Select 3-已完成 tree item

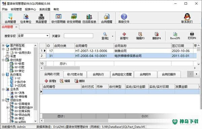(x=20, y=86)
